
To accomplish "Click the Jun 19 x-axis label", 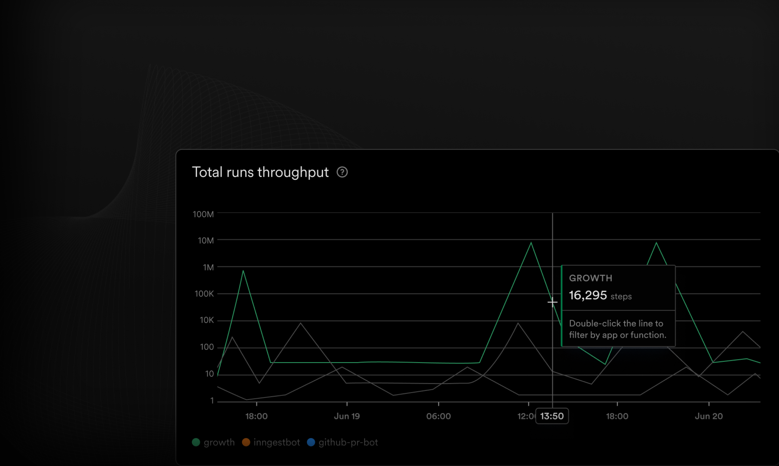I will [347, 416].
